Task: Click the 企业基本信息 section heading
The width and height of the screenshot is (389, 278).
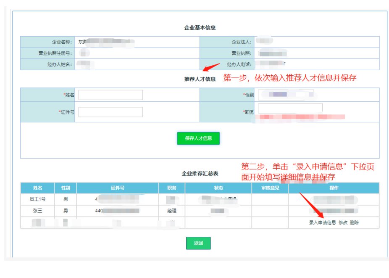Action: pyautogui.click(x=200, y=28)
